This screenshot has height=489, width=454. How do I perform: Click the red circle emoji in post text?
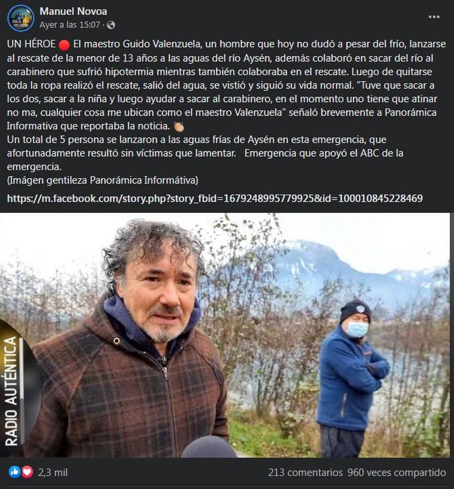click(64, 45)
